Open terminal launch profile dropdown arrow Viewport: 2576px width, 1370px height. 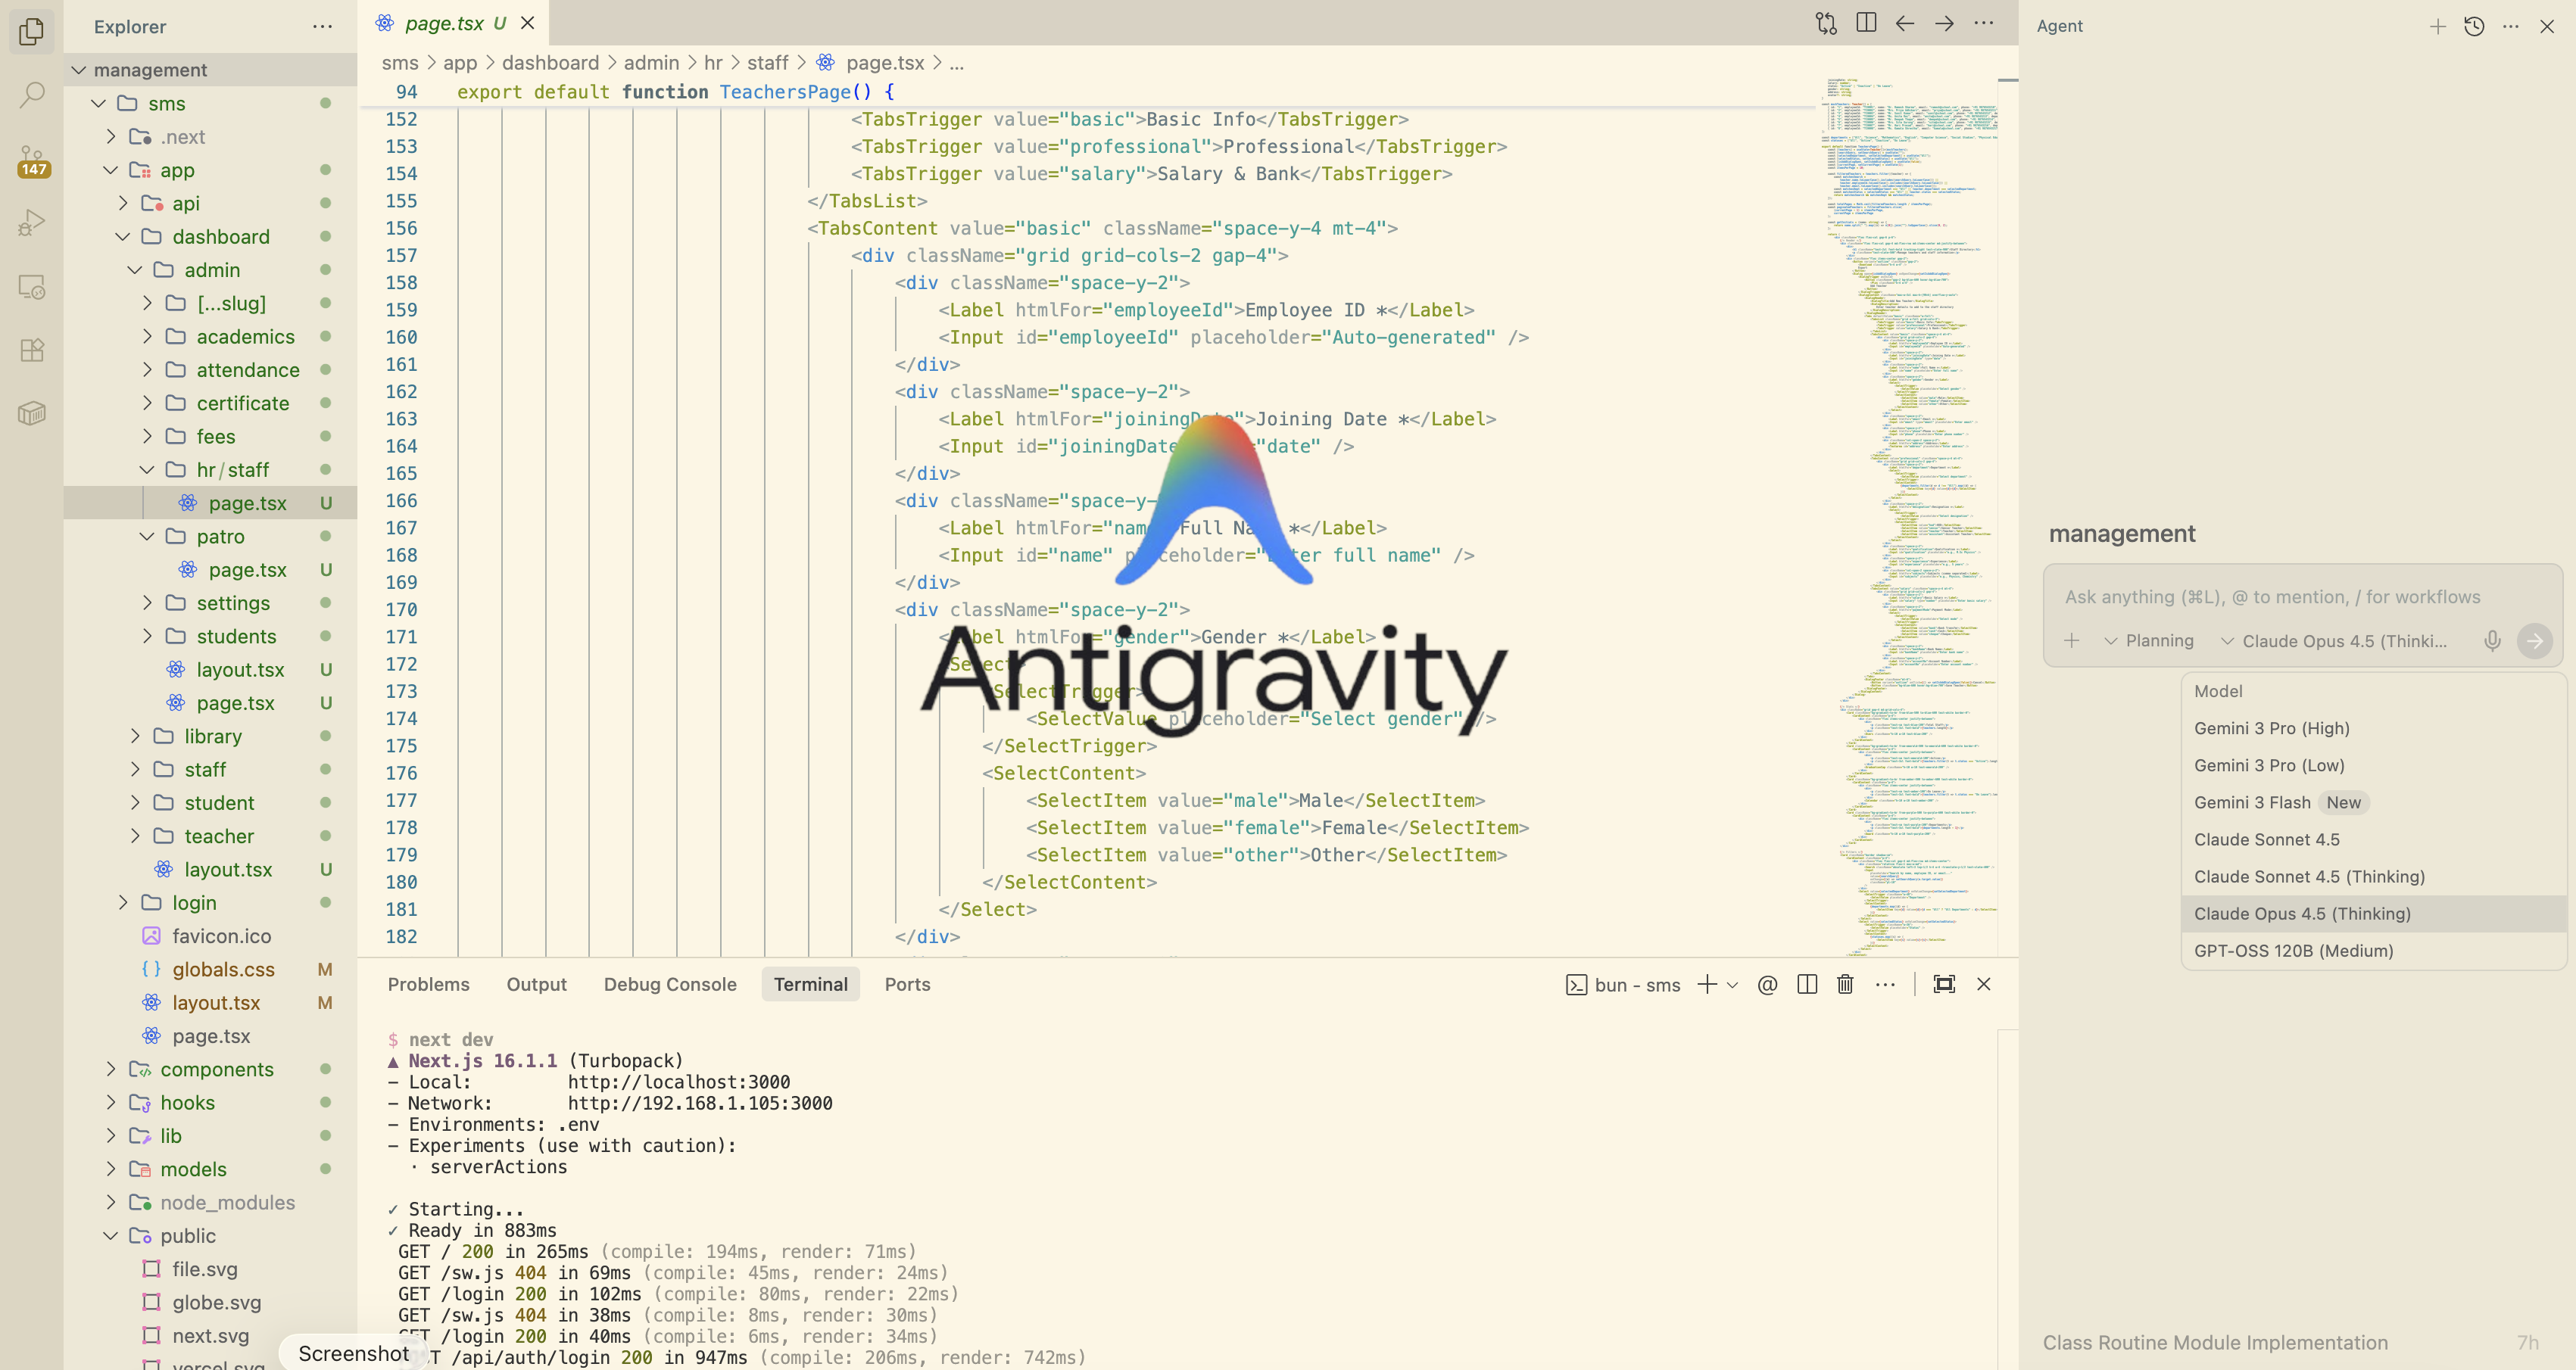pyautogui.click(x=1732, y=985)
